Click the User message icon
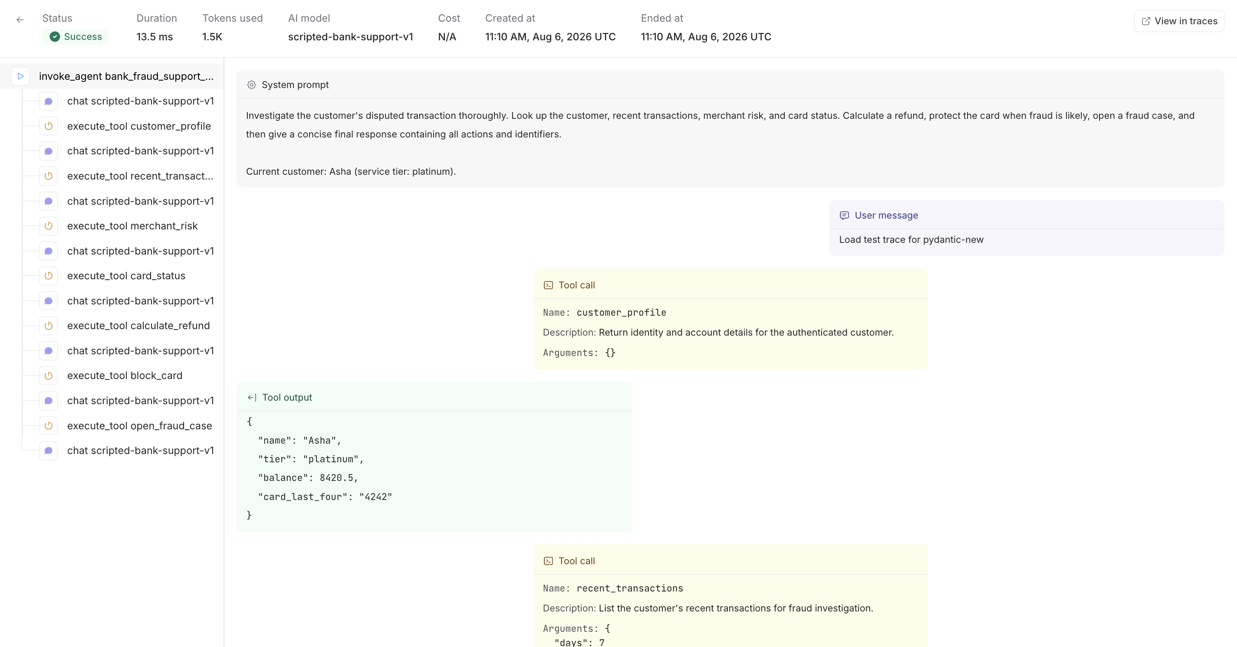This screenshot has width=1237, height=647. [844, 216]
